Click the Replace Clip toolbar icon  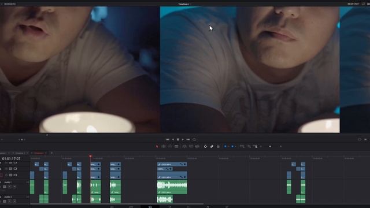point(197,146)
